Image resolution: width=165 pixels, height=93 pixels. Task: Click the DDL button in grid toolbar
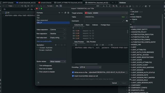tap(57, 6)
